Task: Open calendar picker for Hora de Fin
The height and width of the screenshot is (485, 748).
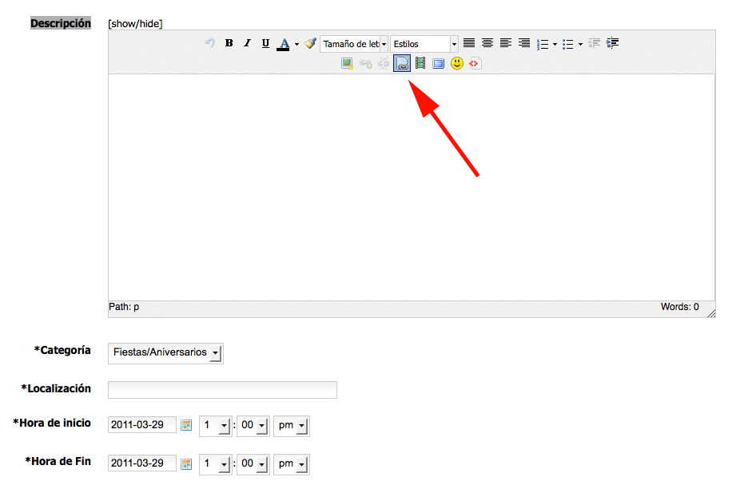Action: pos(186,464)
